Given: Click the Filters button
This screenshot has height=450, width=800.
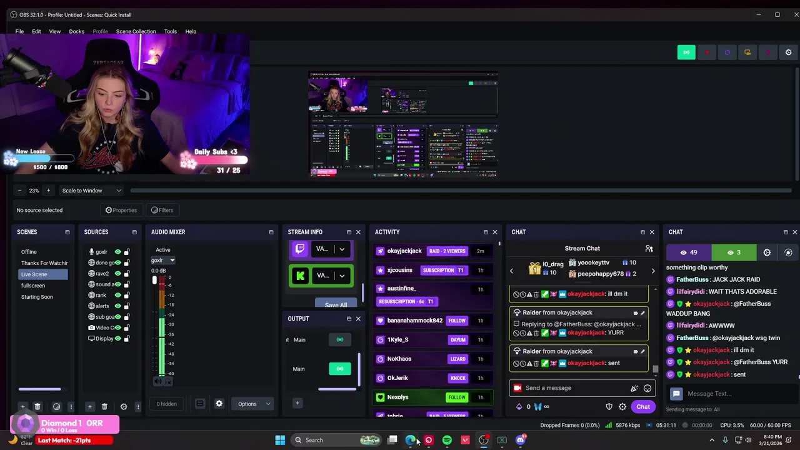Looking at the screenshot, I should coord(162,210).
